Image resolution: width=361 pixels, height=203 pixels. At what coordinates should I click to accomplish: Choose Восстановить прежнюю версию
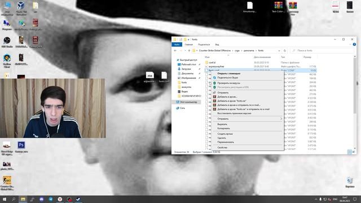pyautogui.click(x=235, y=113)
